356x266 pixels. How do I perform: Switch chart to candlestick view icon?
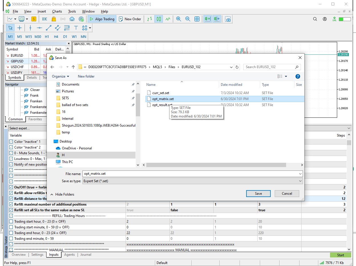pos(159,19)
